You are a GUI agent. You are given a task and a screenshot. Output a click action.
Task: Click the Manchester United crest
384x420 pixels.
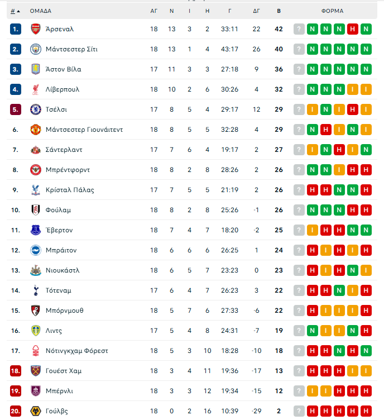click(x=36, y=130)
